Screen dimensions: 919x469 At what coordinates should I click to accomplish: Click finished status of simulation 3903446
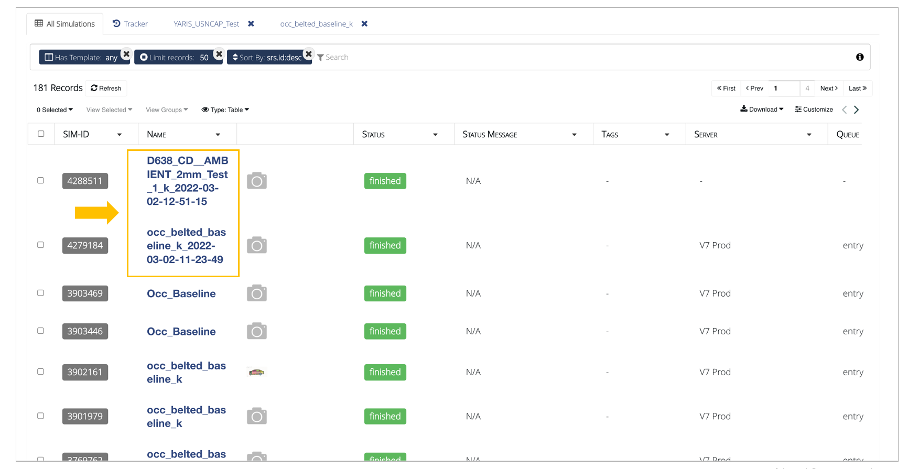[x=385, y=331]
